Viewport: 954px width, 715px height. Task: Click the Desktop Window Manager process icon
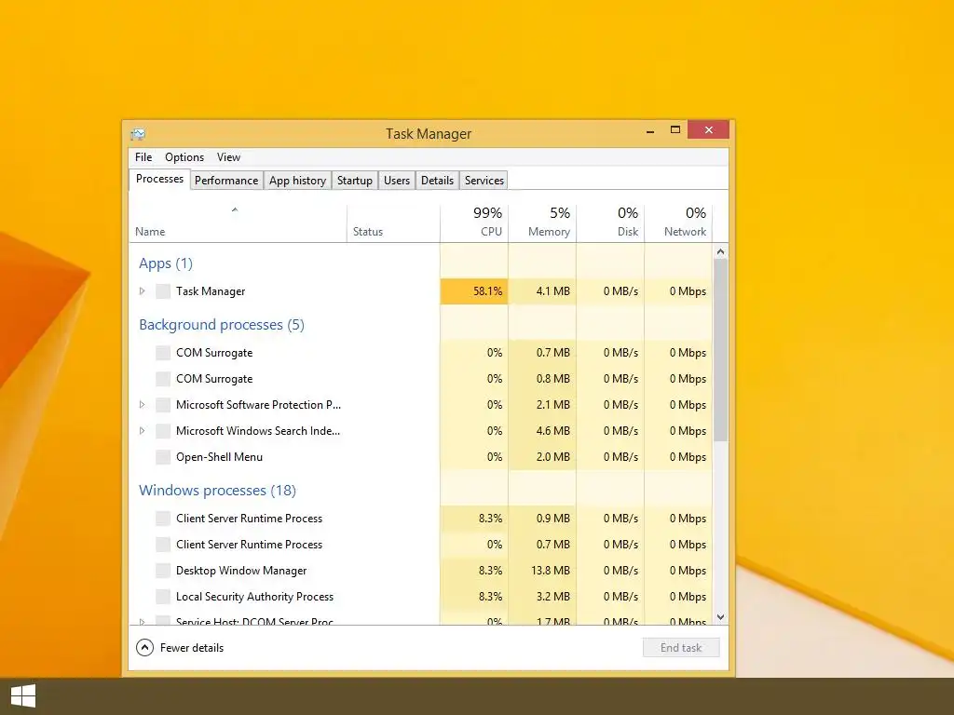(x=163, y=571)
